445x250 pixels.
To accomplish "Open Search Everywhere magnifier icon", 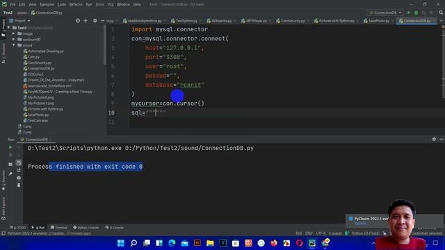I will [x=441, y=12].
